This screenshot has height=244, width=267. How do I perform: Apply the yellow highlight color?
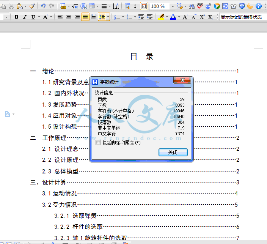click(161, 17)
